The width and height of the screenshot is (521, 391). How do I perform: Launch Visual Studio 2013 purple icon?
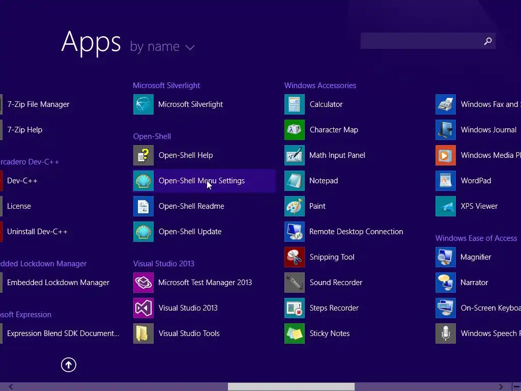coord(143,308)
